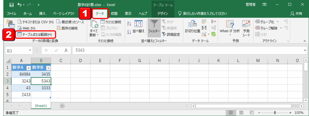Click the Remove Duplicates icon
The height and width of the screenshot is (116, 309).
click(x=204, y=28)
